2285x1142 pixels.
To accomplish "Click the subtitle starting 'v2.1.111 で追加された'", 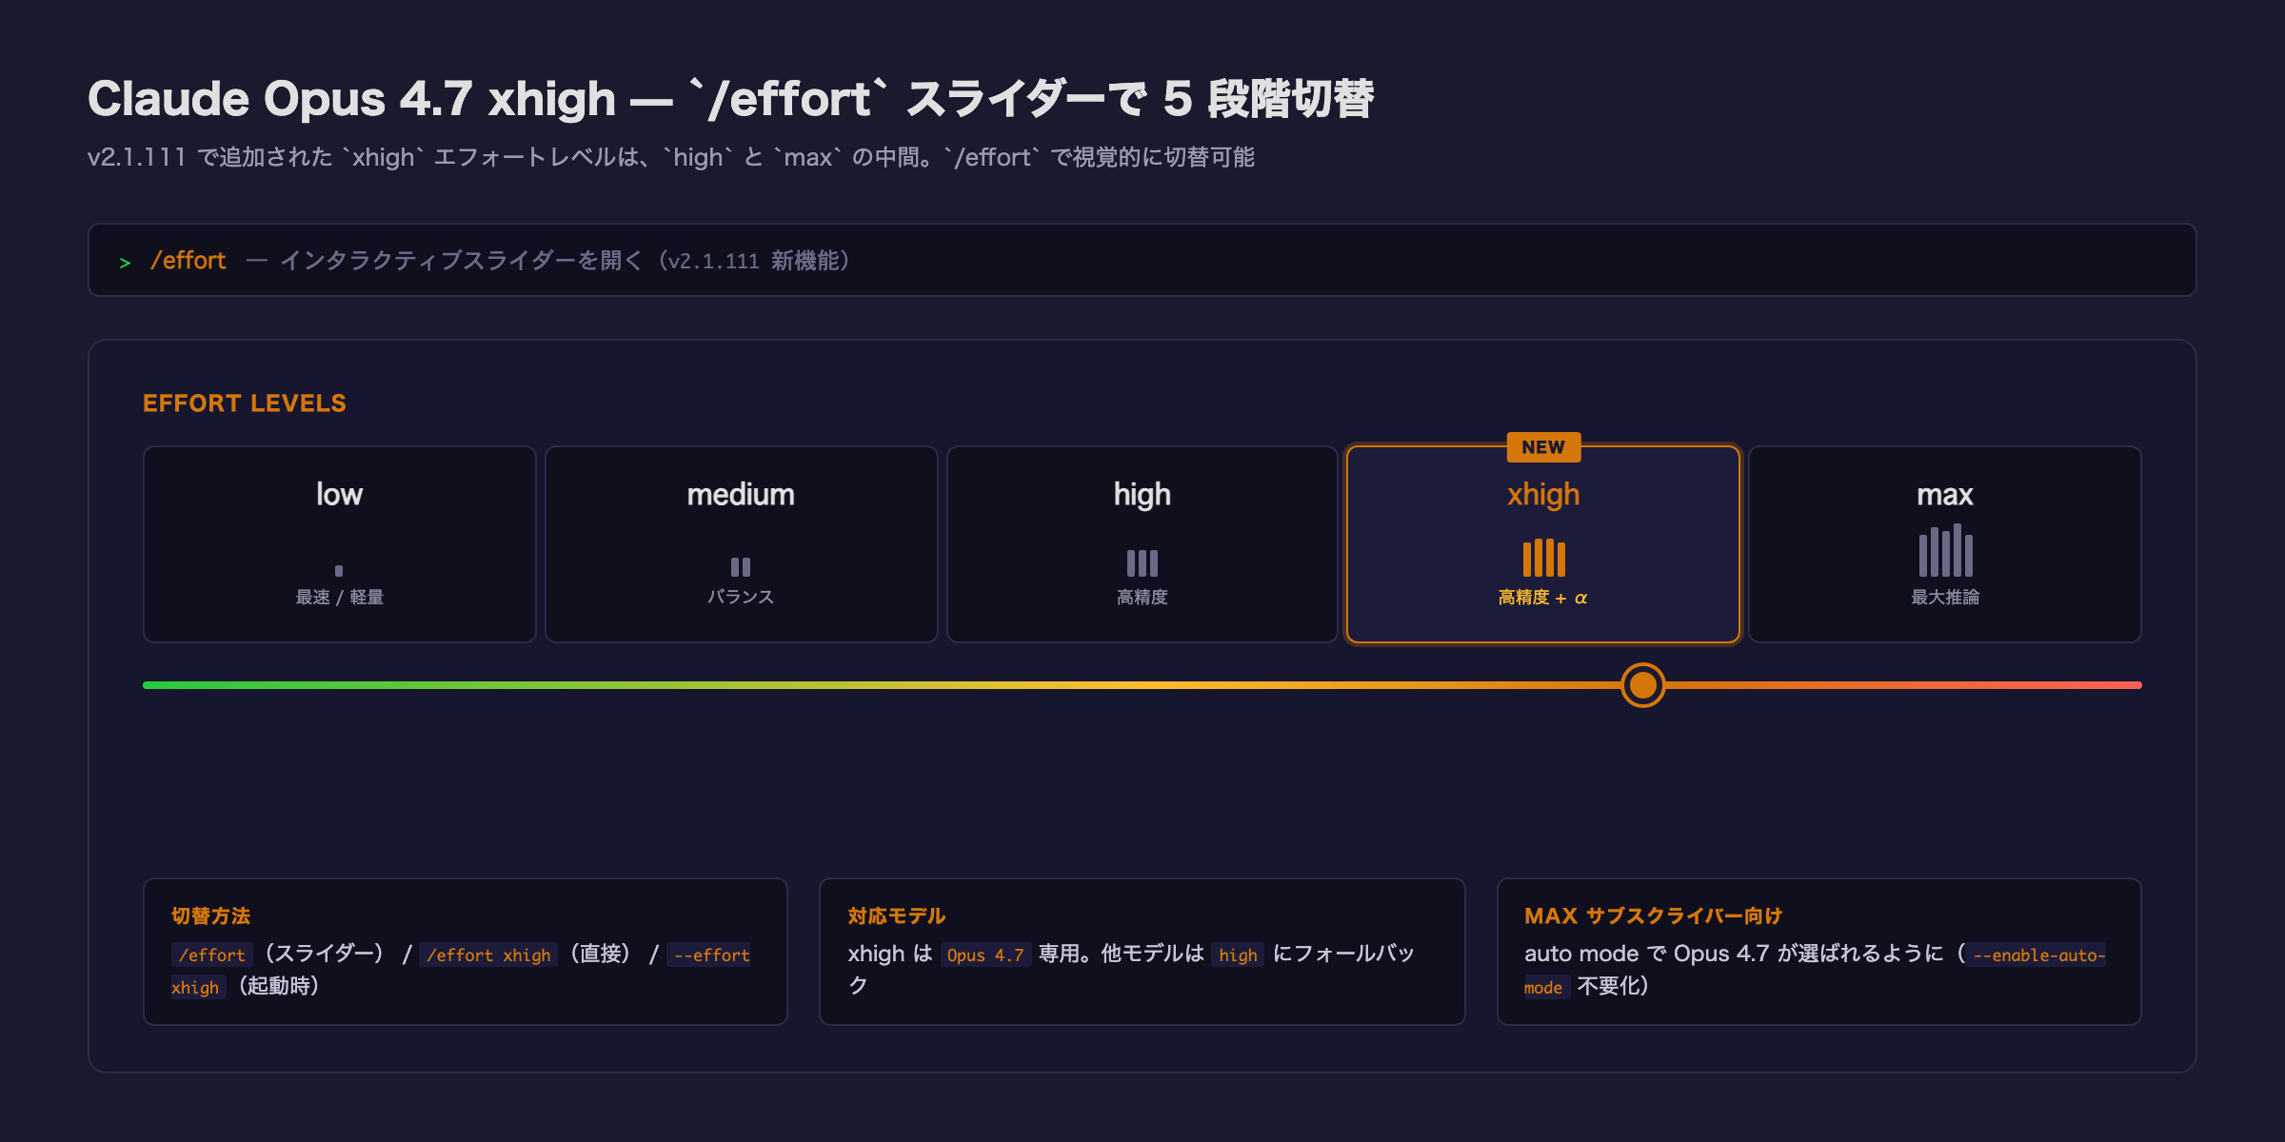I will tap(671, 157).
